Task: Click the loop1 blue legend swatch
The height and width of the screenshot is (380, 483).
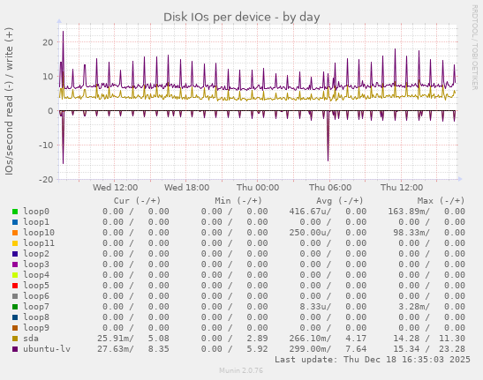Action: click(15, 222)
